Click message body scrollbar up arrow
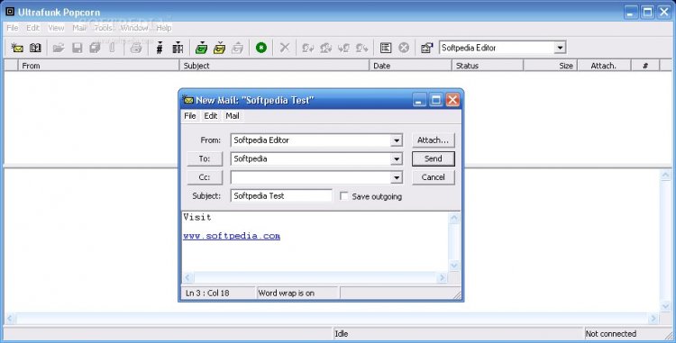Screen dimensions: 676x343 click(x=454, y=218)
